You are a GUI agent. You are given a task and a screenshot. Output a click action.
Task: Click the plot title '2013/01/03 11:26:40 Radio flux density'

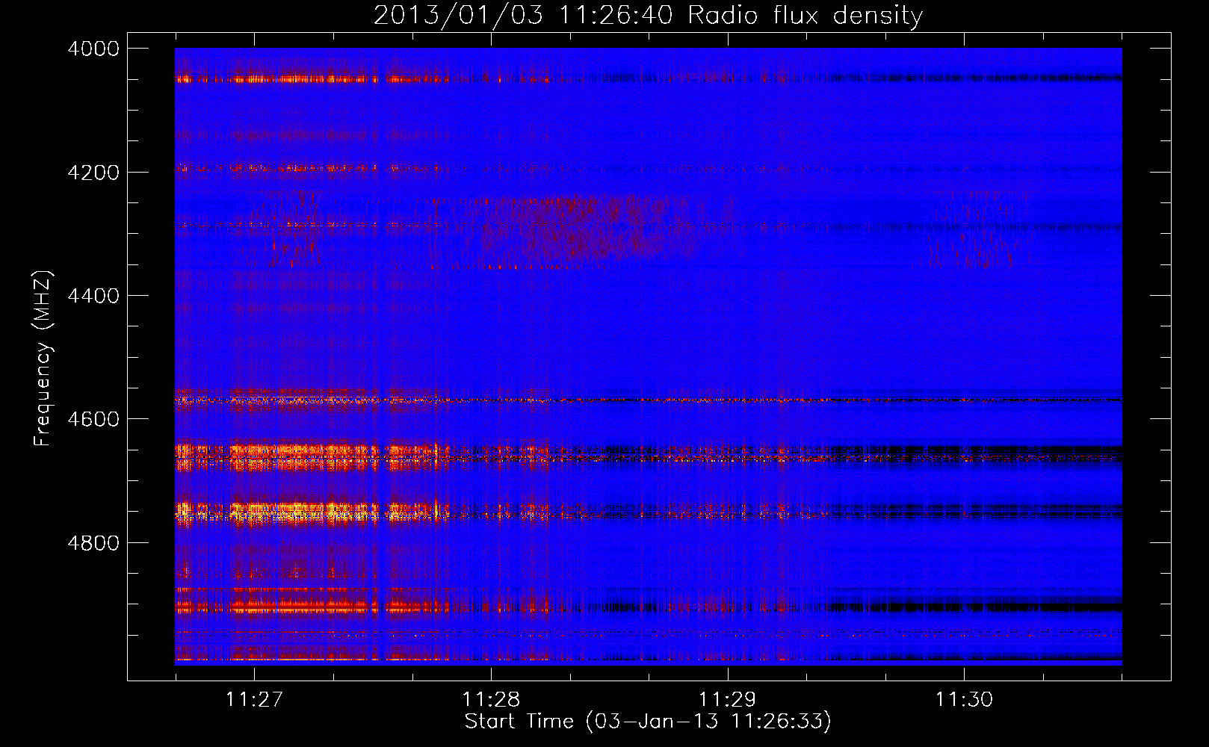point(648,16)
